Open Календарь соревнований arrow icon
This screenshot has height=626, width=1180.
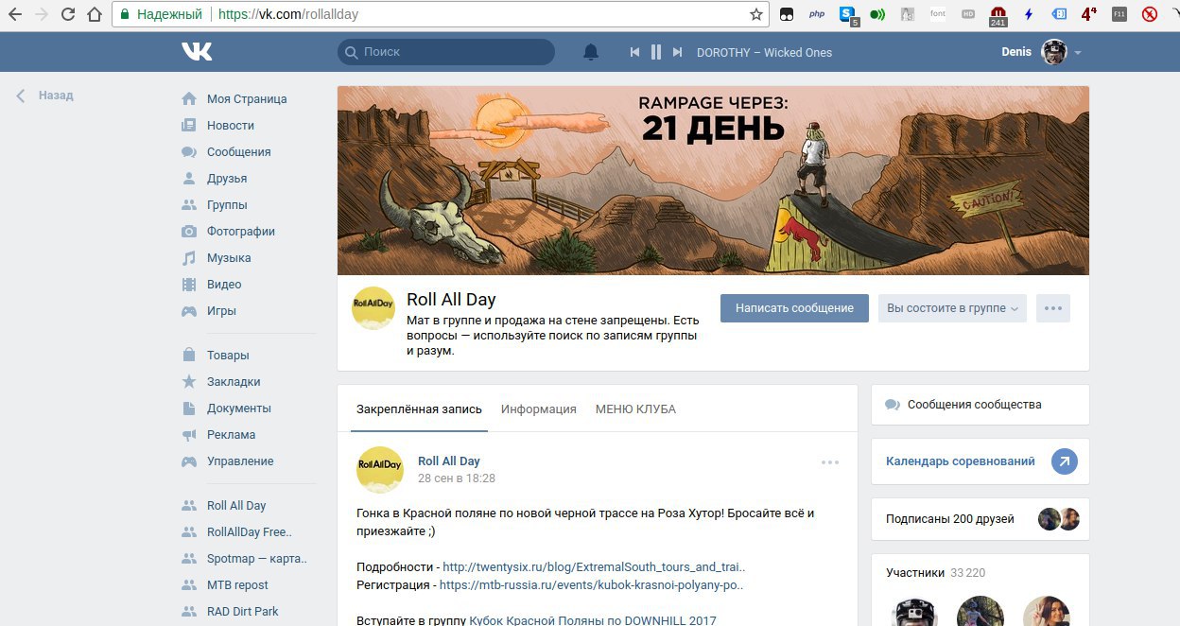pos(1065,461)
